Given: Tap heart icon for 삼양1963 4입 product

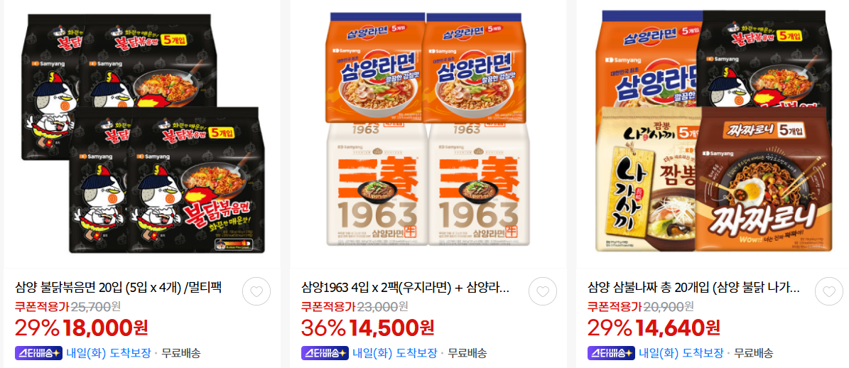Looking at the screenshot, I should coord(543,292).
